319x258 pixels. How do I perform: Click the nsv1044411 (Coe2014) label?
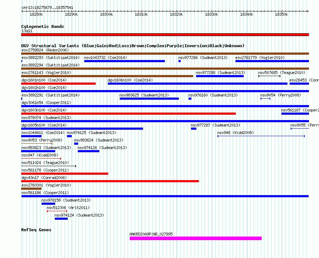click(x=43, y=133)
